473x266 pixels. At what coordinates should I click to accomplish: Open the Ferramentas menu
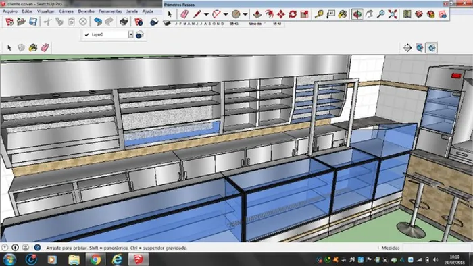[110, 11]
